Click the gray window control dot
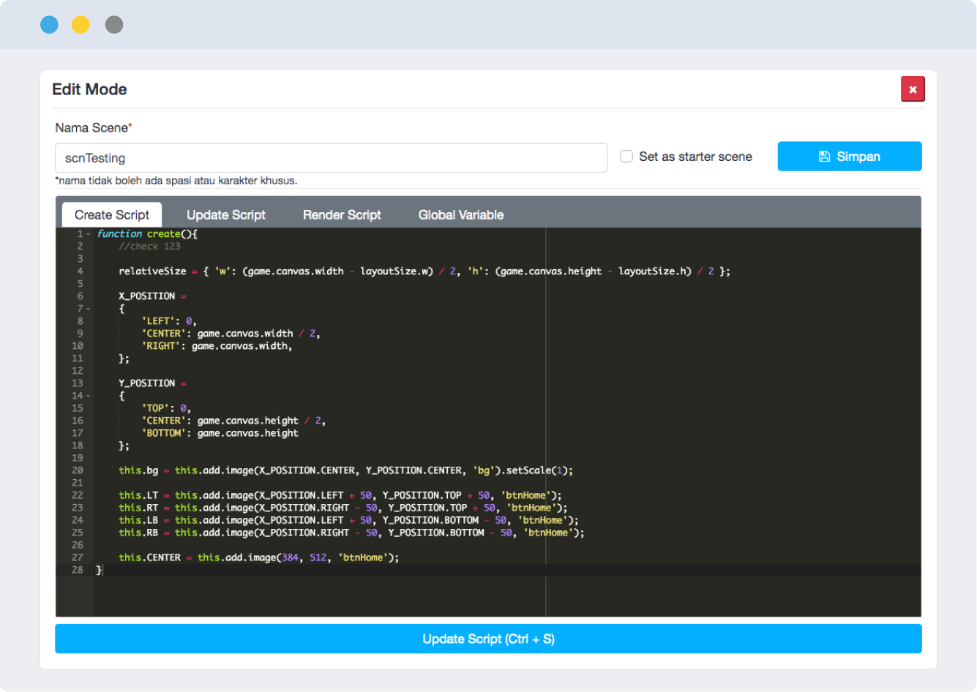Image resolution: width=977 pixels, height=692 pixels. (114, 25)
